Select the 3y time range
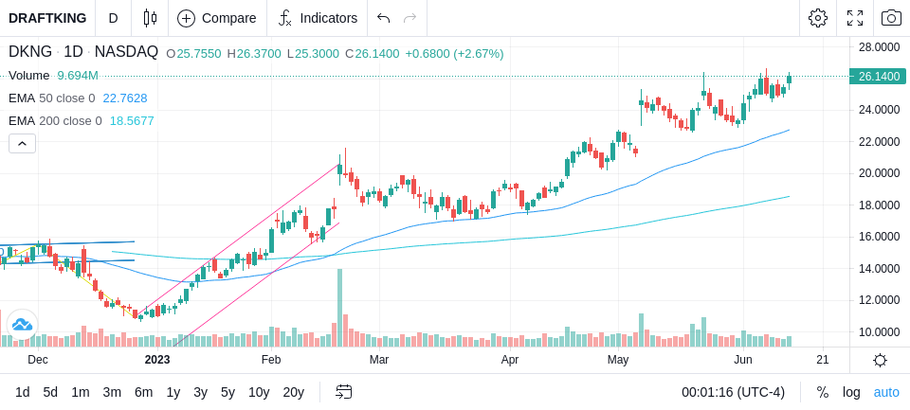 pos(200,392)
